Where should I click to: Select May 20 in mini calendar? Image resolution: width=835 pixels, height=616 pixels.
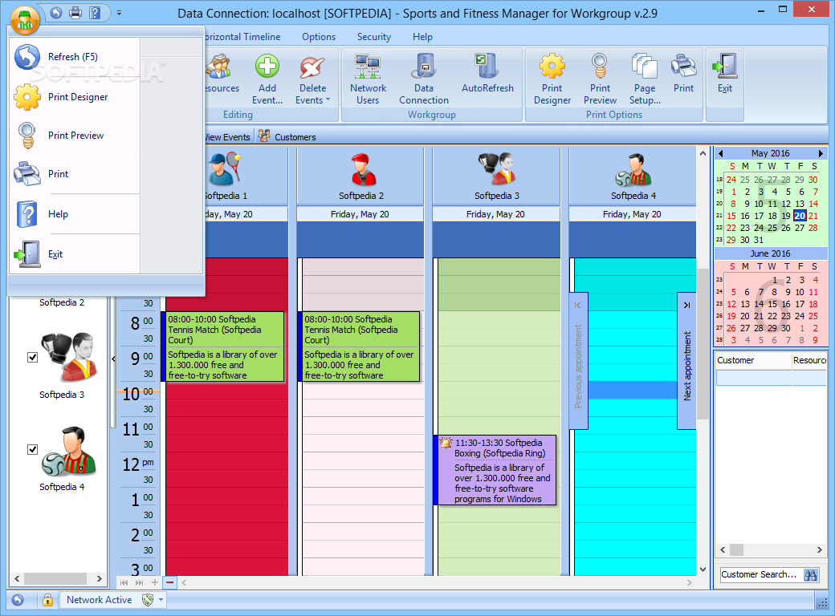pos(800,216)
